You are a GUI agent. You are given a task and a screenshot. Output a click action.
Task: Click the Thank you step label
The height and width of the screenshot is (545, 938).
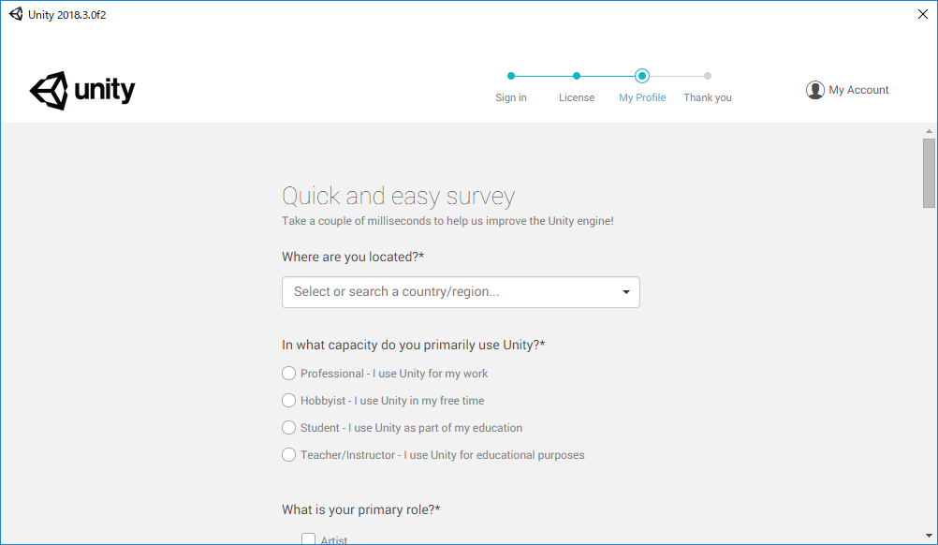click(x=707, y=97)
